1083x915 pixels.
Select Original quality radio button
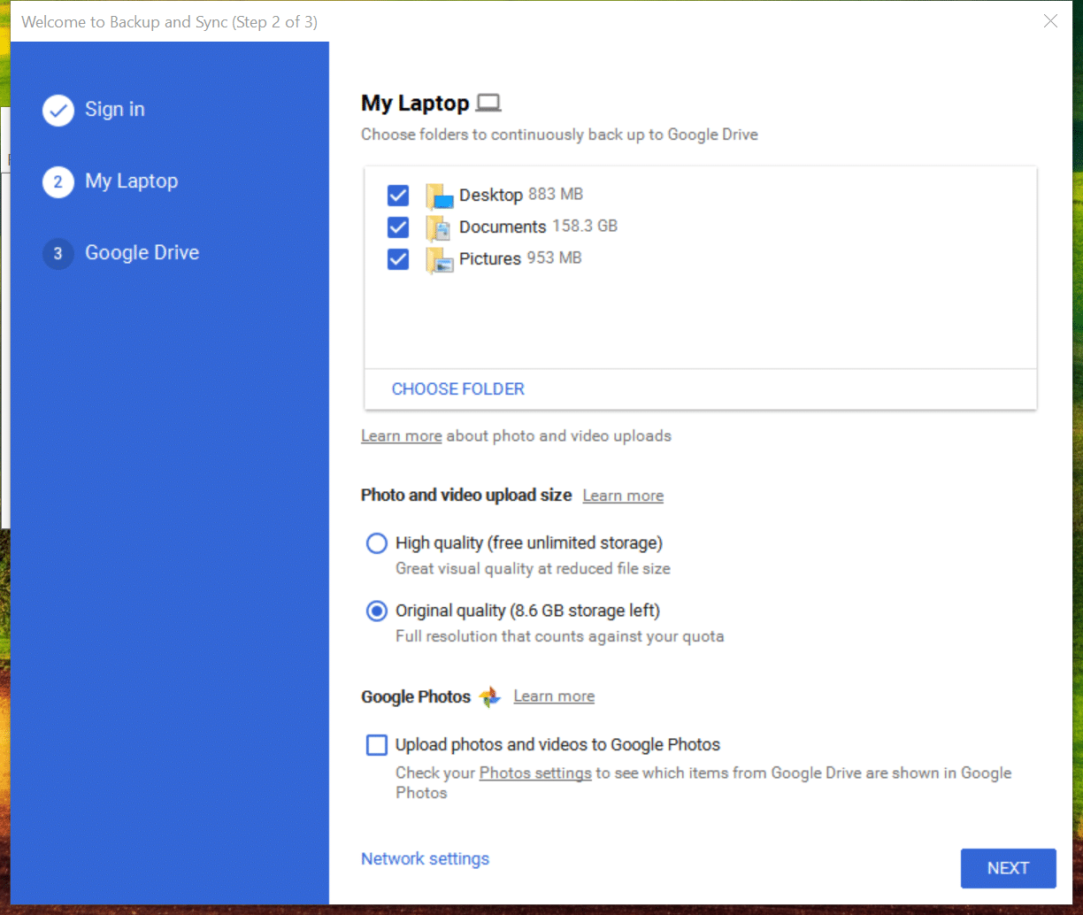click(x=377, y=611)
